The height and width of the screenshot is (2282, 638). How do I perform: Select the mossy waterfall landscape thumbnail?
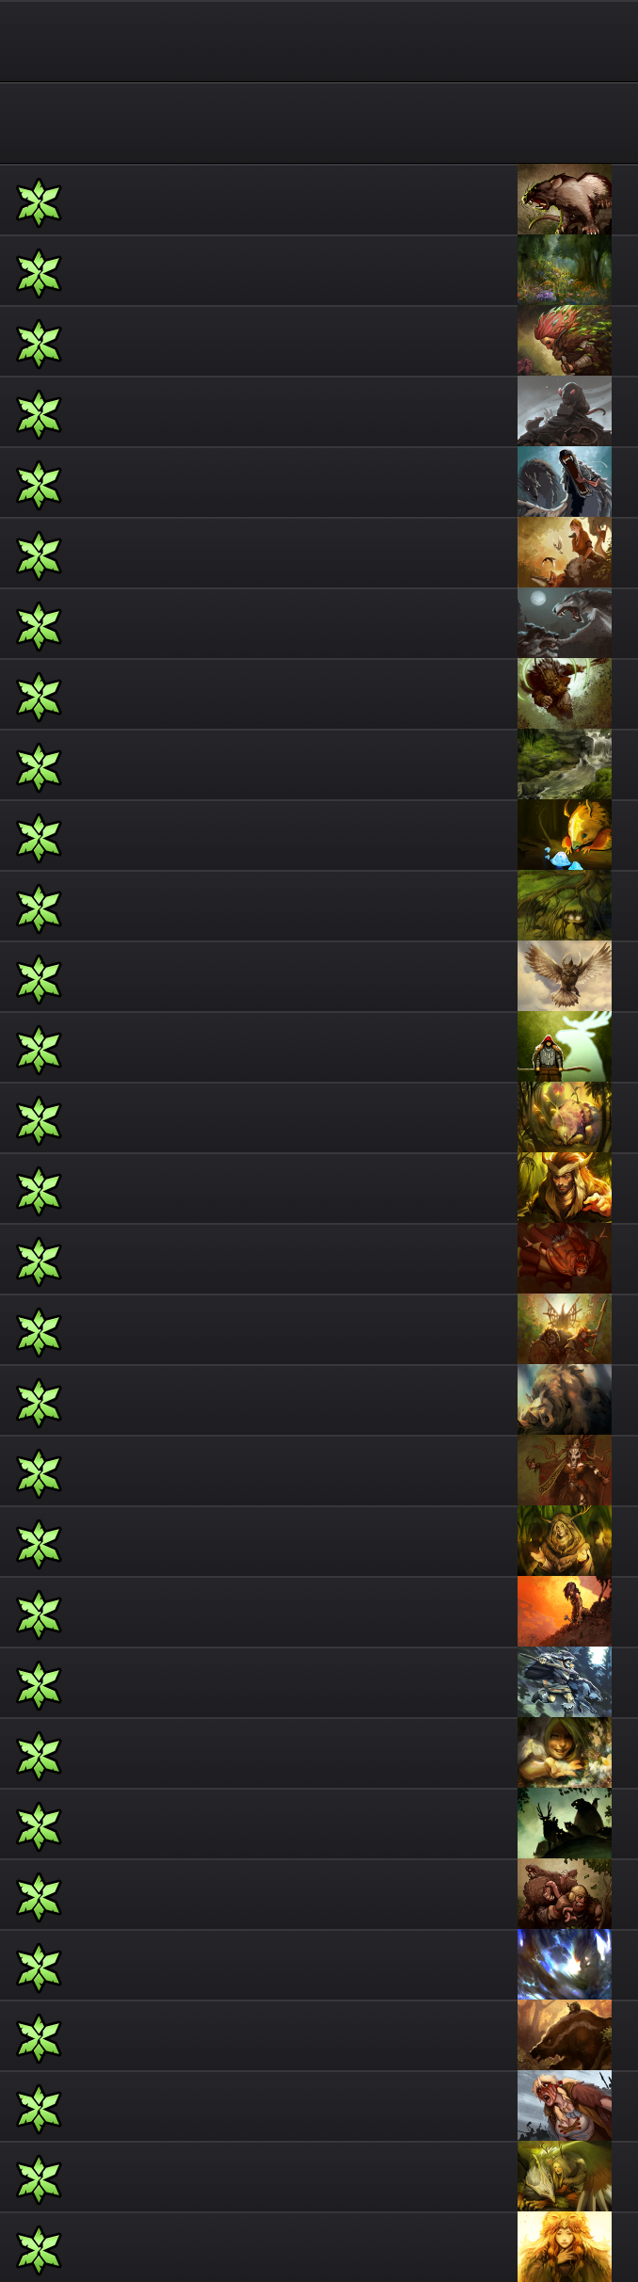[565, 764]
